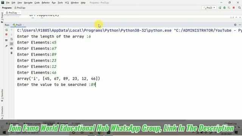The image size is (242, 136).
Task: Clear all console output with trash icon
Action: [x=12, y=53]
